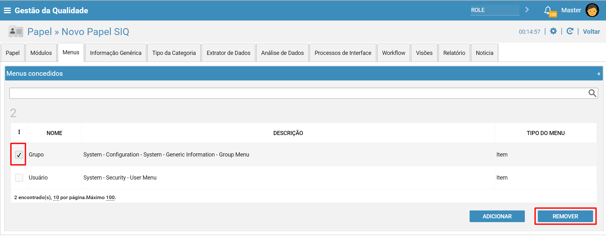Viewport: 606px width, 236px height.
Task: Click the Papel ID card icon
Action: (15, 32)
